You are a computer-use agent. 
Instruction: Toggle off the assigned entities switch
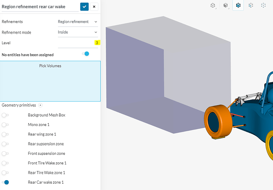(x=85, y=54)
